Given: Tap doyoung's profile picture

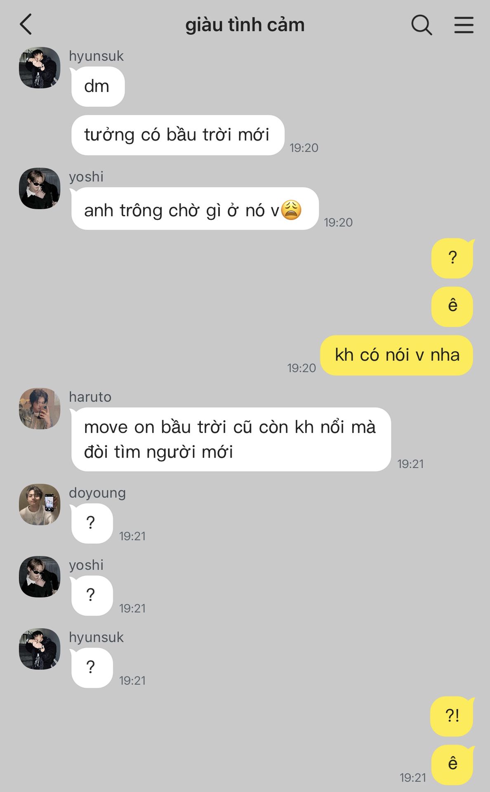Looking at the screenshot, I should click(x=40, y=504).
